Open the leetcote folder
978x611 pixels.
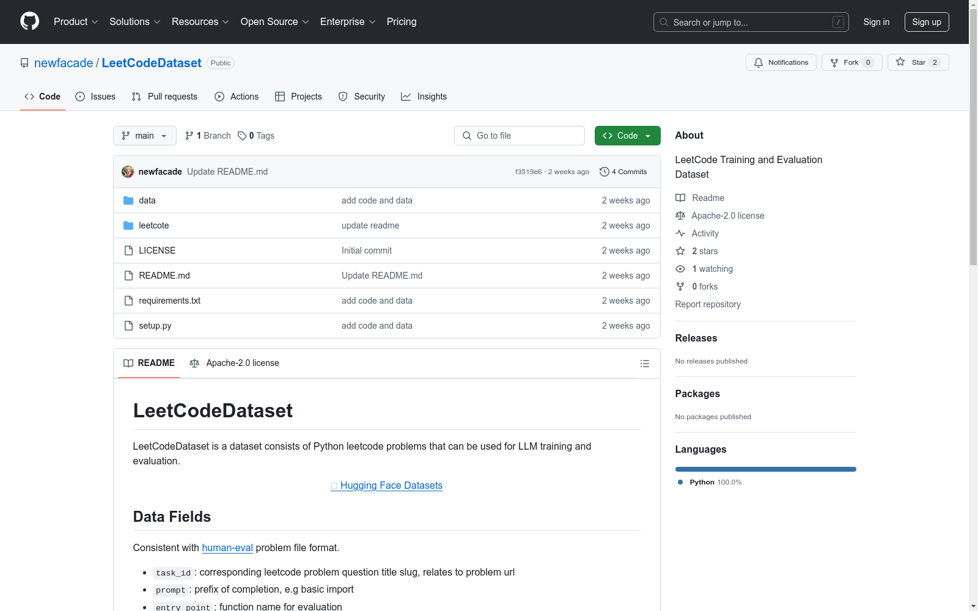pyautogui.click(x=154, y=225)
